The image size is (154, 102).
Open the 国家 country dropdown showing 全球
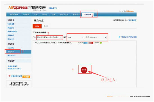[x=76, y=37]
